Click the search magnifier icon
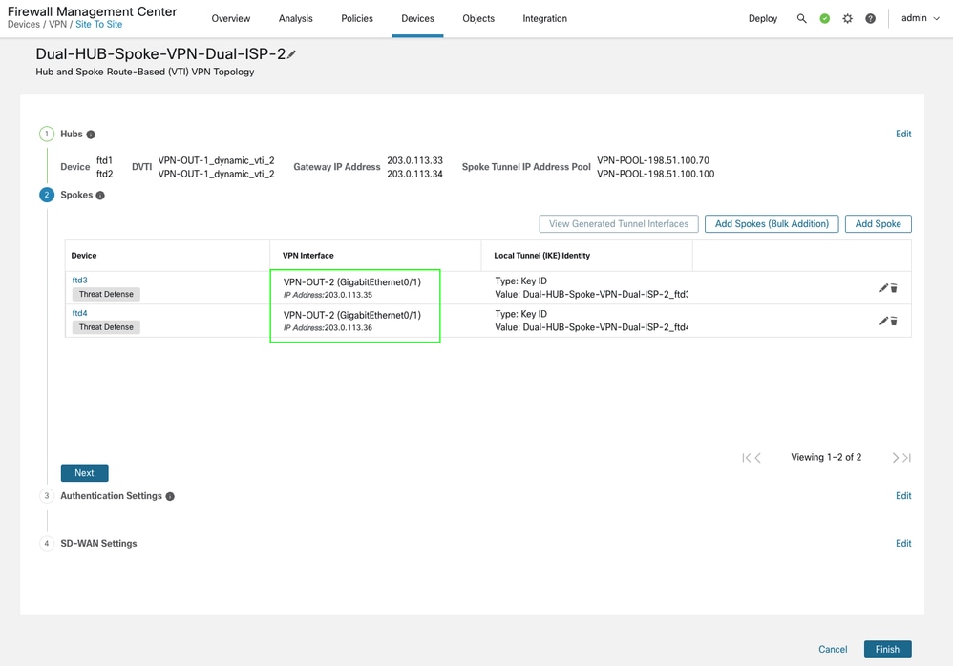The height and width of the screenshot is (666, 953). coord(802,19)
